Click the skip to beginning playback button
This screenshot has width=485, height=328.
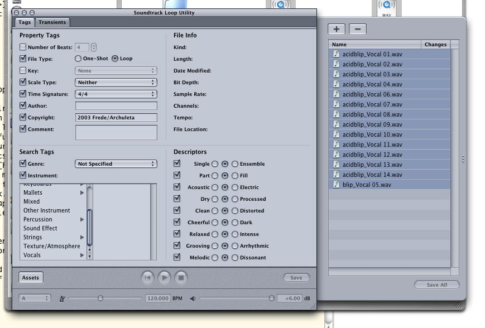coord(147,278)
